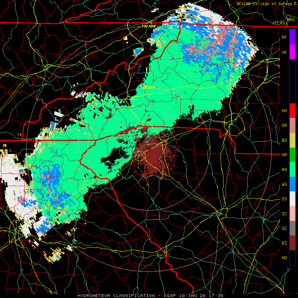Viewport: 298px width, 298px height.
Task: Click the bright green RA legend swatch
Action: click(x=292, y=170)
